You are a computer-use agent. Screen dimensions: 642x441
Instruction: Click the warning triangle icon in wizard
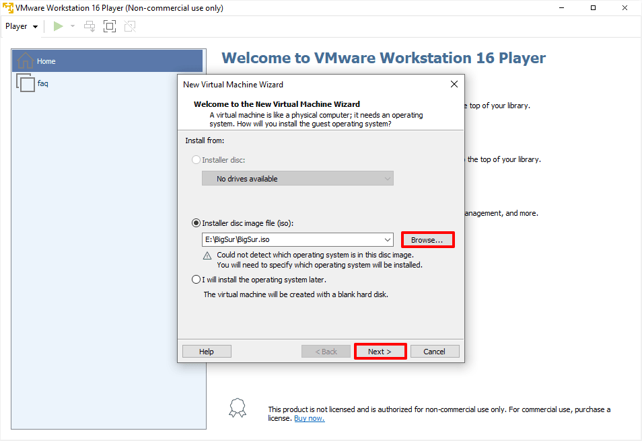point(207,255)
